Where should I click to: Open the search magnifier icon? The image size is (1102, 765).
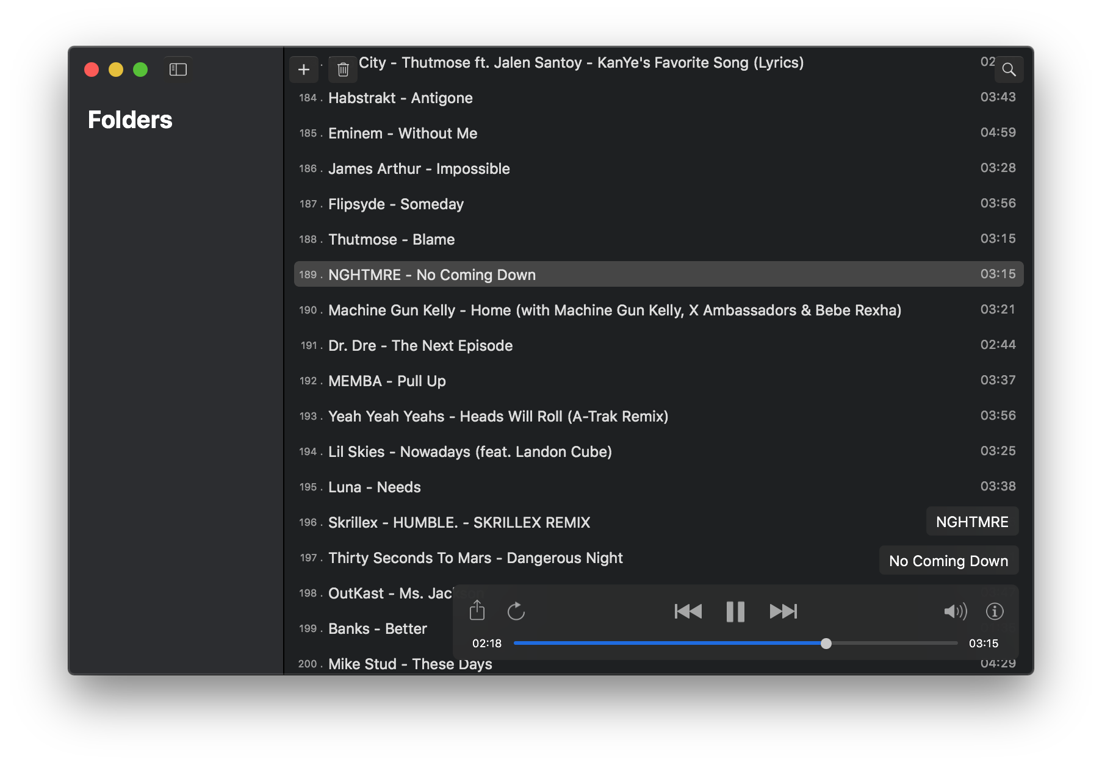point(1009,70)
